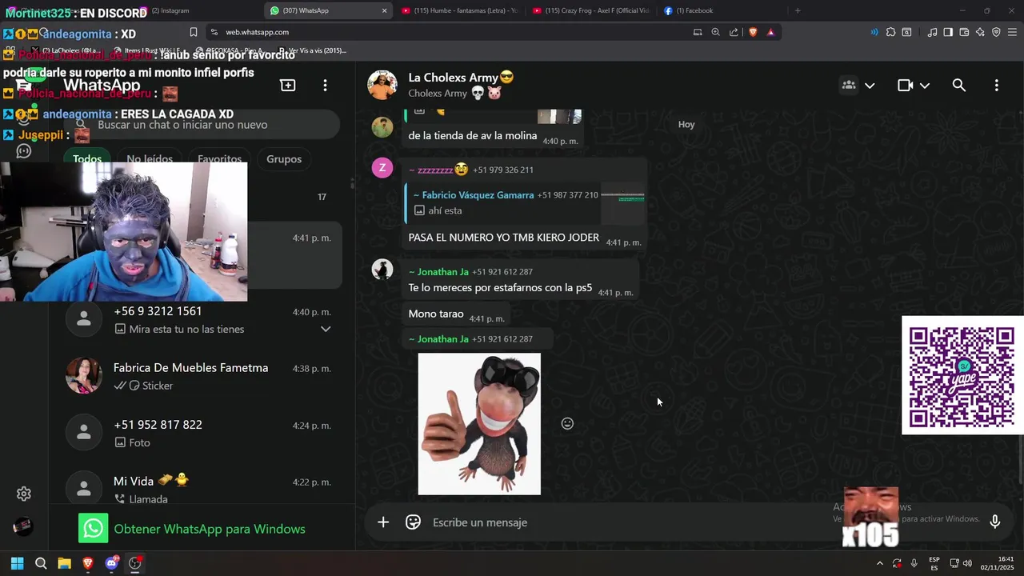Expand the chevron beside the video call icon
The width and height of the screenshot is (1024, 576).
point(925,86)
